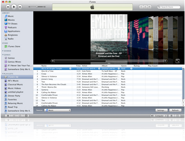Click the Play button
The height and width of the screenshot is (141, 185).
(x=14, y=7)
